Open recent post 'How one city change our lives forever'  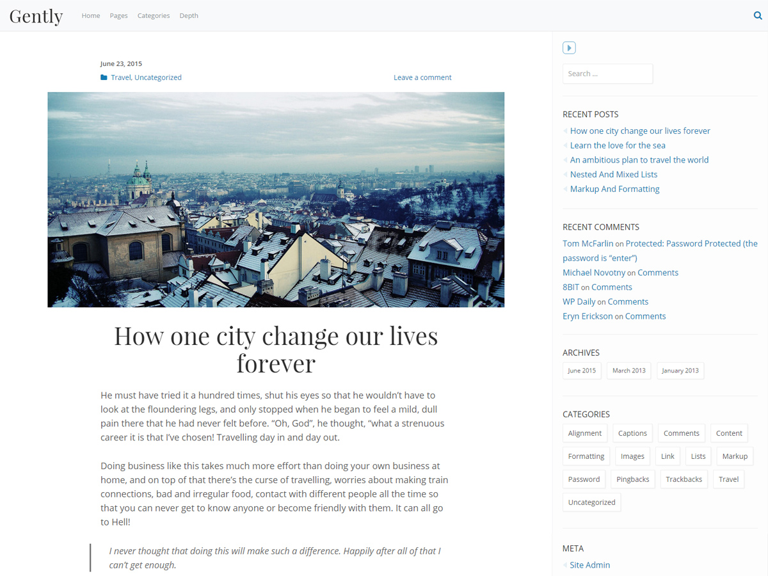[640, 131]
